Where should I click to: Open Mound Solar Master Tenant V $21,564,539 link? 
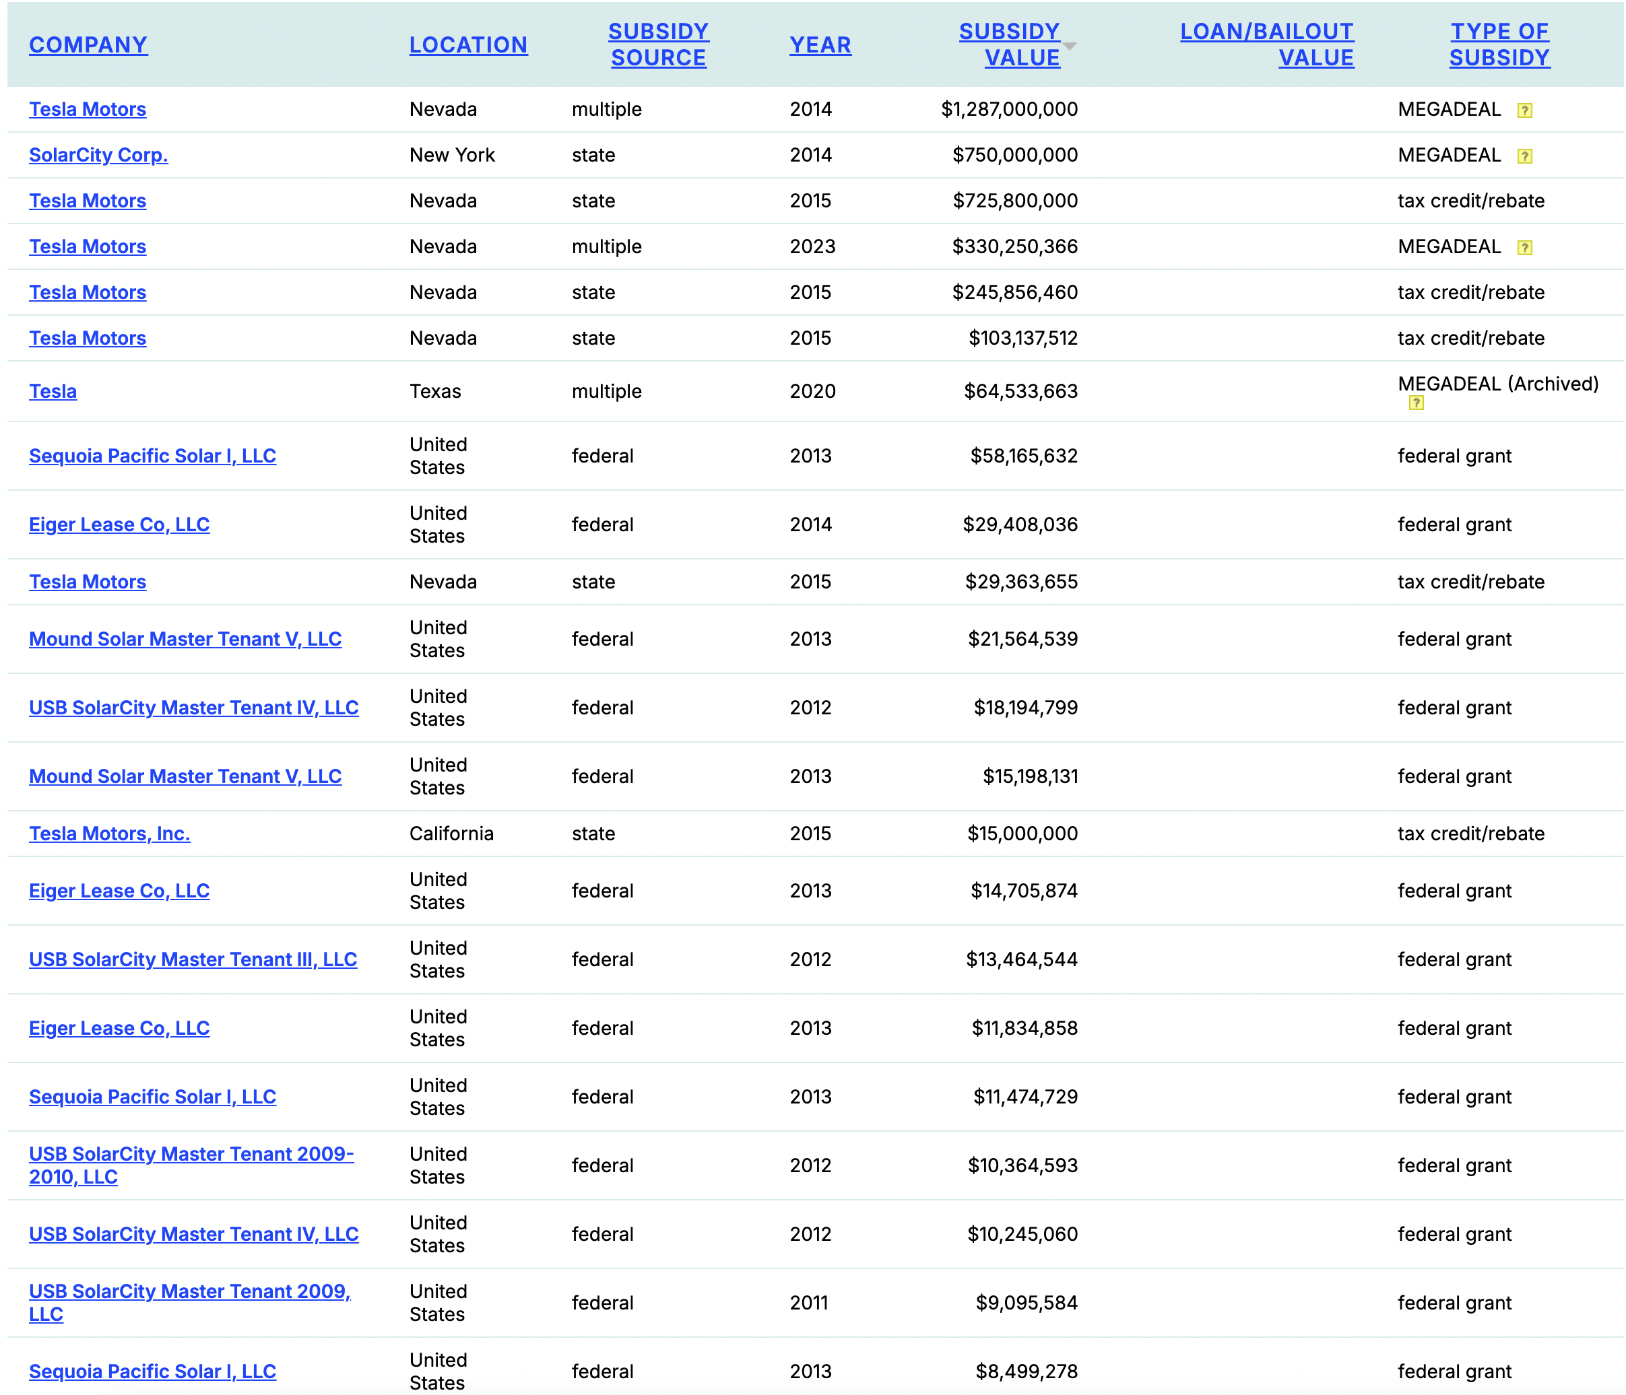185,640
